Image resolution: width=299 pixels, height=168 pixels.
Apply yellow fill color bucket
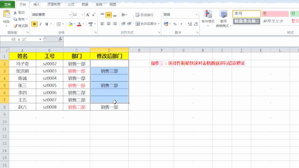pyautogui.click(x=70, y=24)
